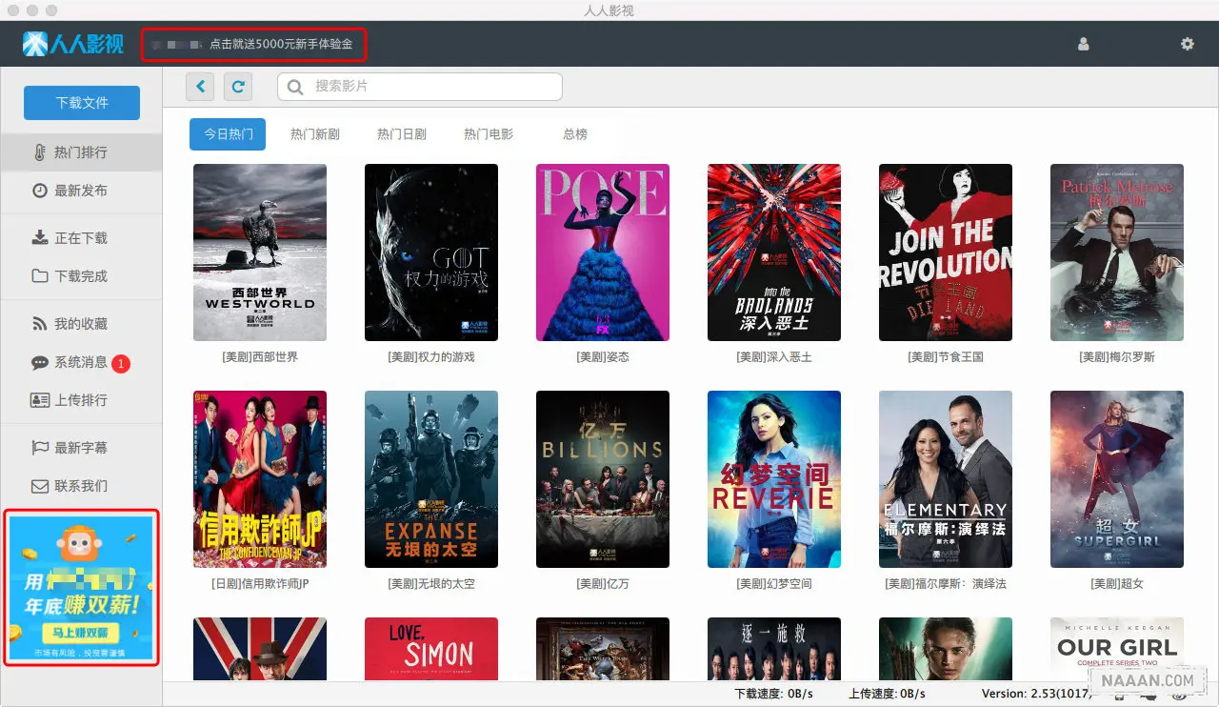
Task: Open the GOT 权力的游戏 poster
Action: 431,252
